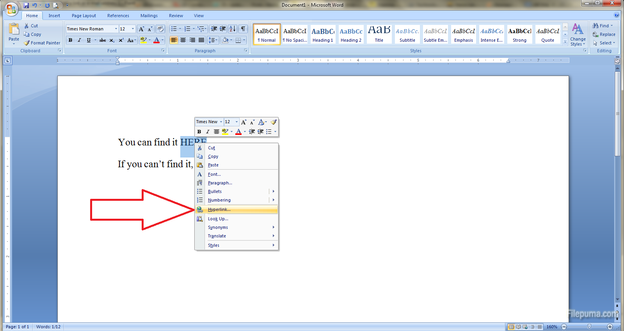Viewport: 624px width, 331px height.
Task: Apply the Heading 1 style
Action: tap(323, 34)
